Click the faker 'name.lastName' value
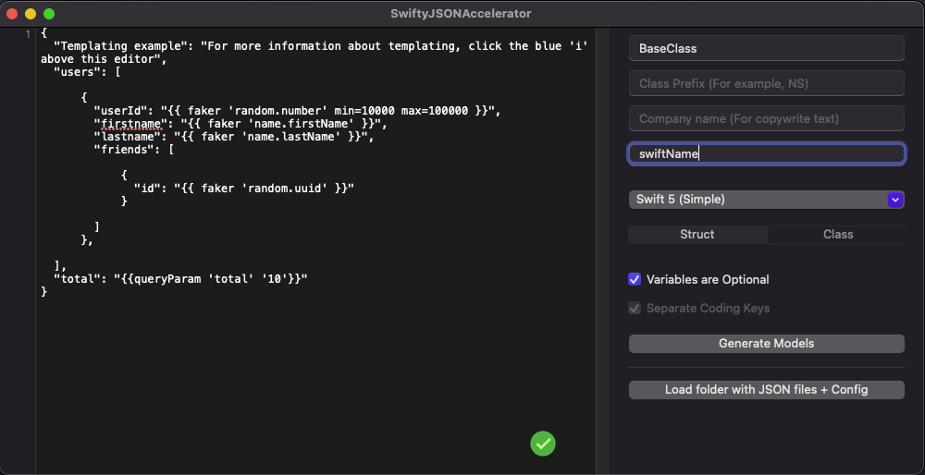The width and height of the screenshot is (925, 475). point(271,137)
